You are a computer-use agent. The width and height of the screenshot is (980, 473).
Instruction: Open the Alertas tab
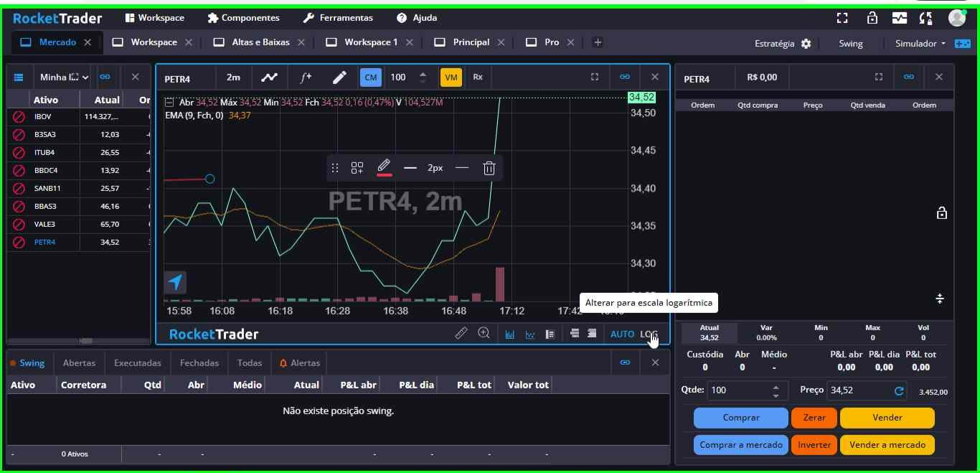tap(300, 362)
